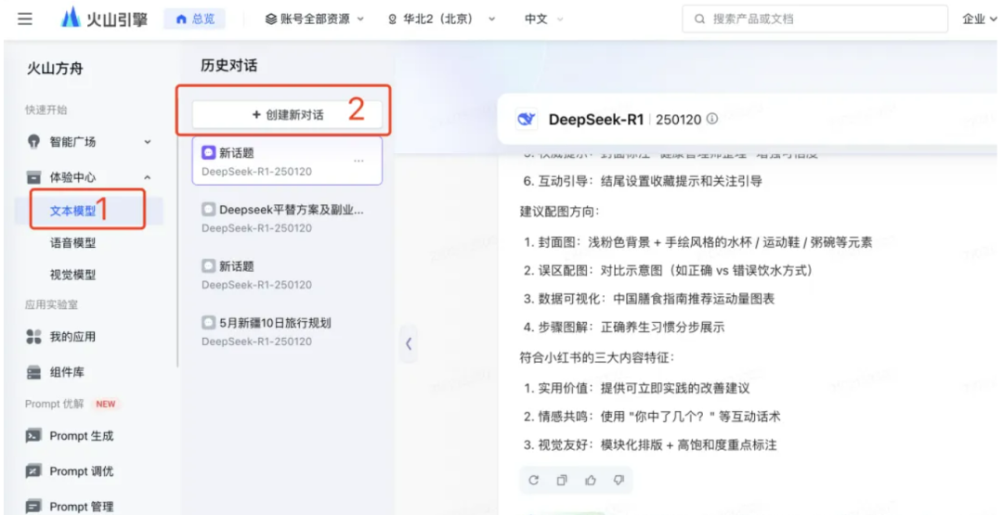This screenshot has height=515, width=1003.
Task: Open 5月新疆10日旅行规划 conversation
Action: point(287,331)
